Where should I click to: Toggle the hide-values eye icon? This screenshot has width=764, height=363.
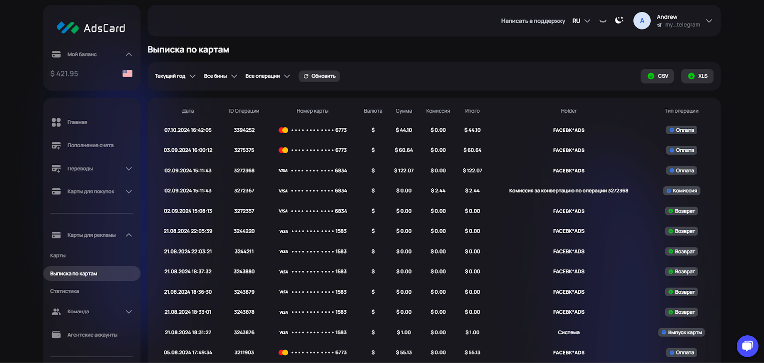point(603,21)
